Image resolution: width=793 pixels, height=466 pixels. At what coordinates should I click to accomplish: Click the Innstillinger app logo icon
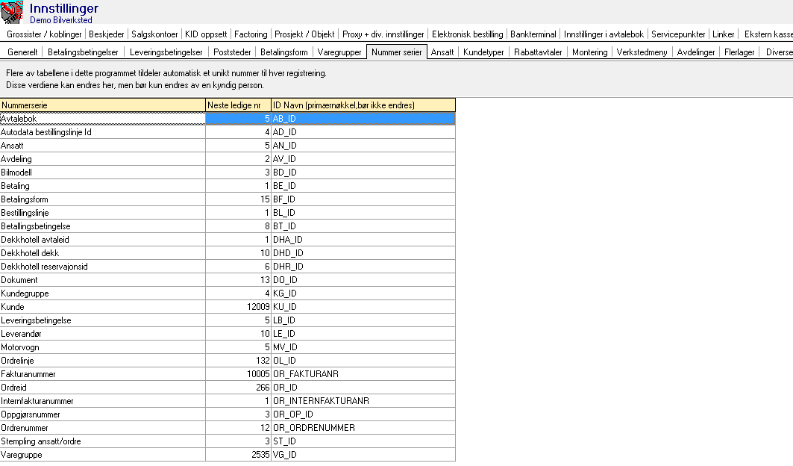(12, 12)
